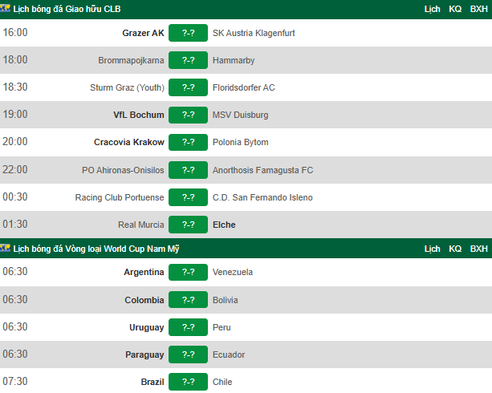Open KQ tab in Giao hữu CLB section
The height and width of the screenshot is (393, 492).
(455, 9)
